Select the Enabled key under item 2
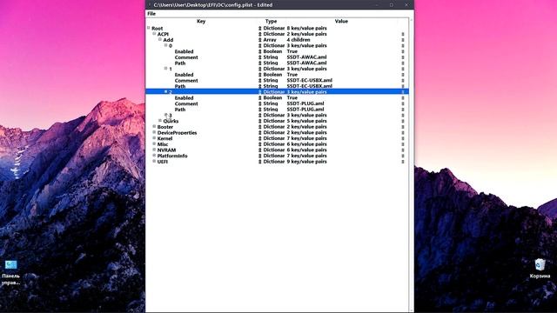 [x=184, y=98]
